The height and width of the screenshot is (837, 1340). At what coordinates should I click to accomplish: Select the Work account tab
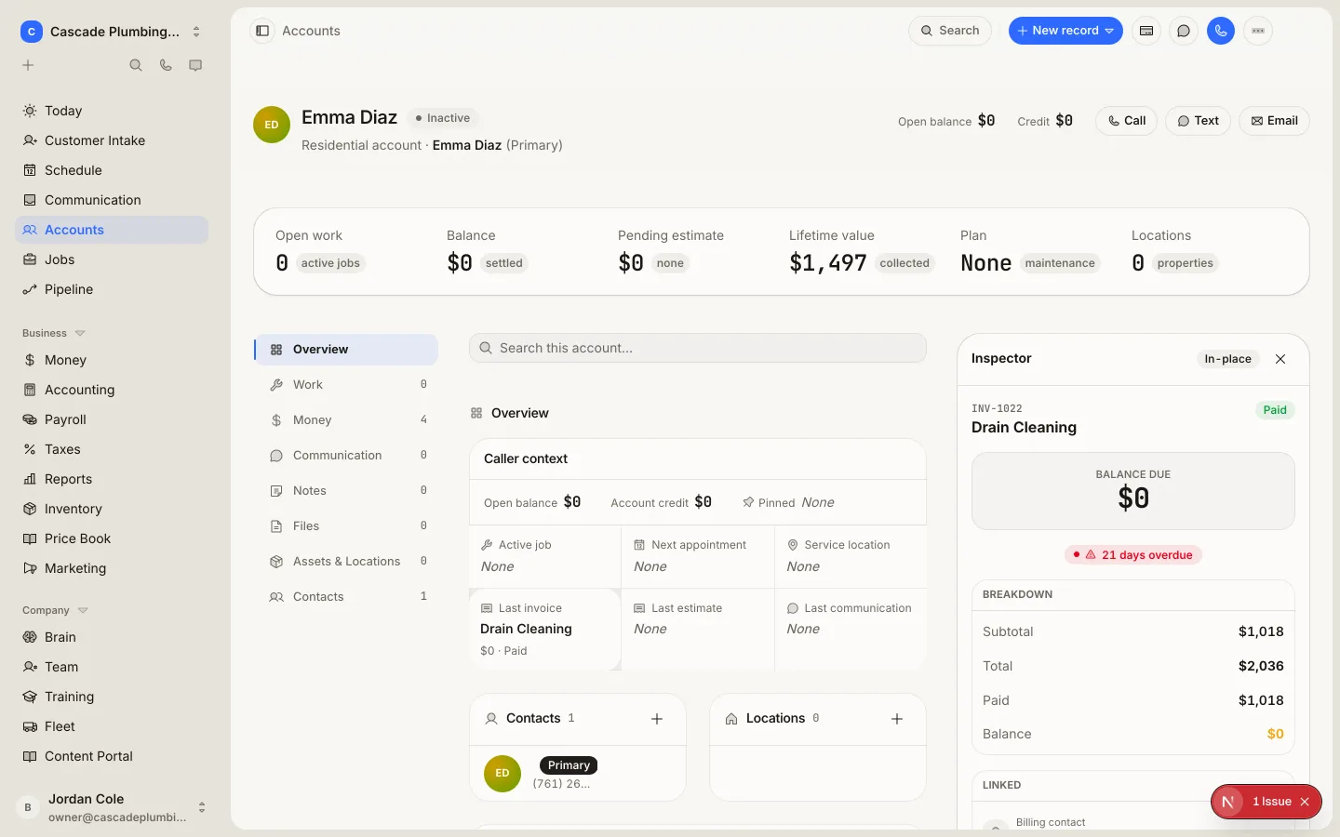click(x=346, y=385)
